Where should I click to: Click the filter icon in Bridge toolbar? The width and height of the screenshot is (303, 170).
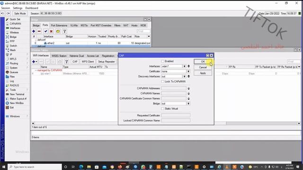tap(64, 31)
